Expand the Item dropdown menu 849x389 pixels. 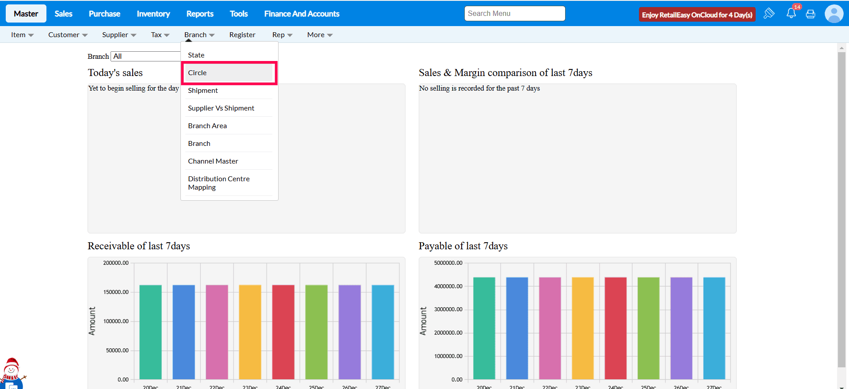click(22, 34)
